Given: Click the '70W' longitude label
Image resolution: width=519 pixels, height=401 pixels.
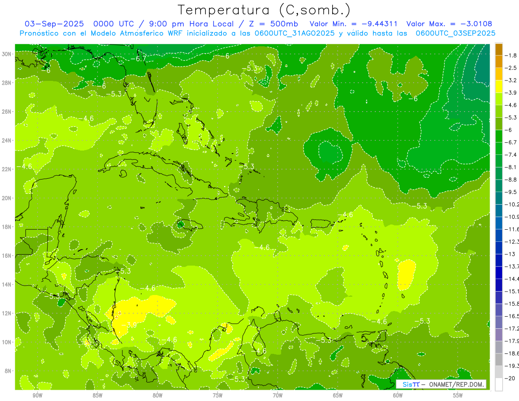Looking at the screenshot, I should point(278,395).
